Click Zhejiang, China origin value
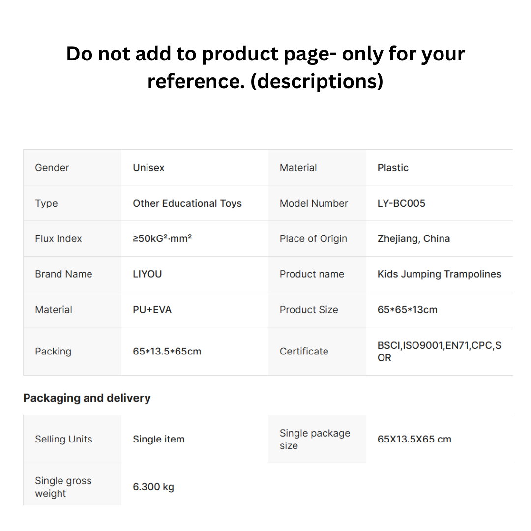Viewport: 531px width, 531px height. point(413,239)
